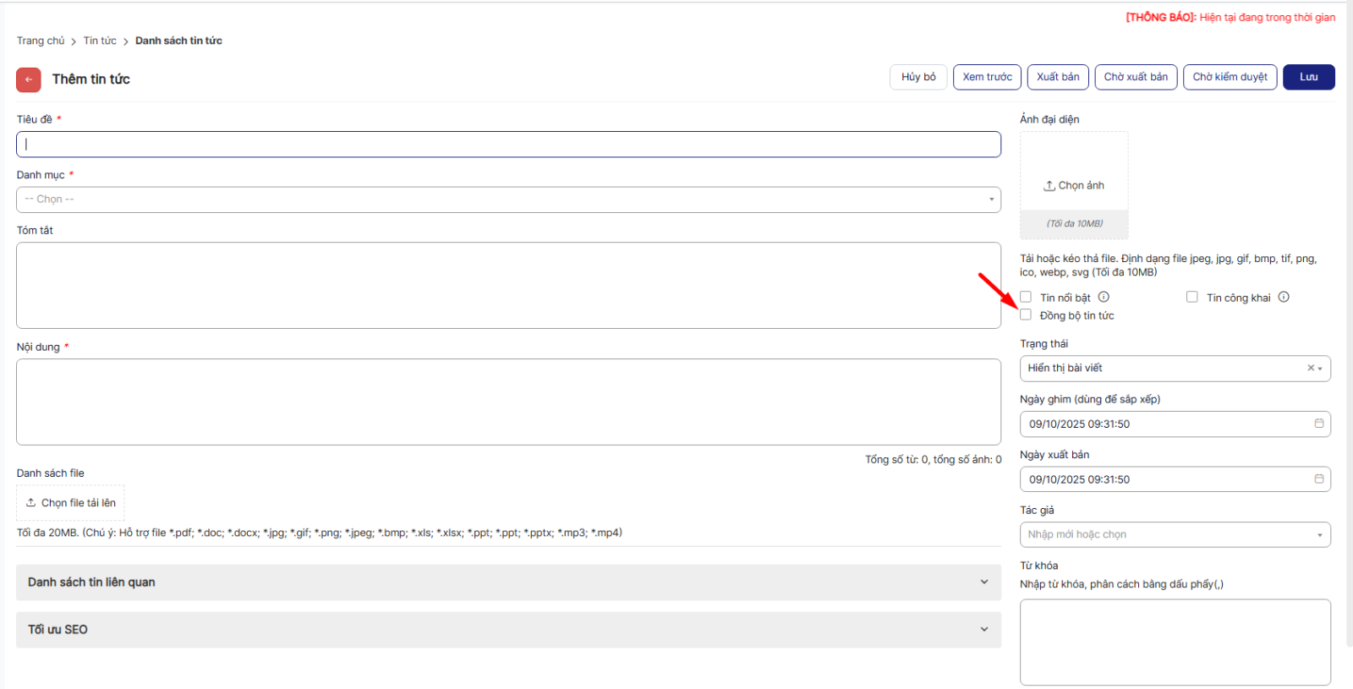
Task: Go to Trang chủ breadcrumb
Action: tap(41, 41)
